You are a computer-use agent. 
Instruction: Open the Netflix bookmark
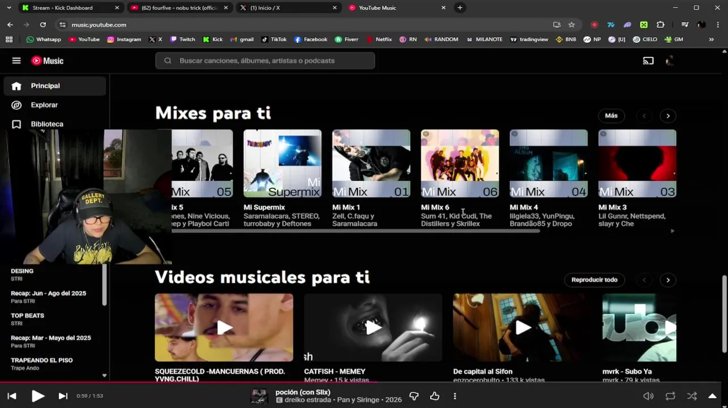(379, 40)
